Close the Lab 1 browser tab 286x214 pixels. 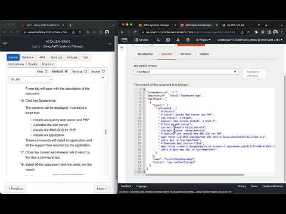click(x=63, y=25)
